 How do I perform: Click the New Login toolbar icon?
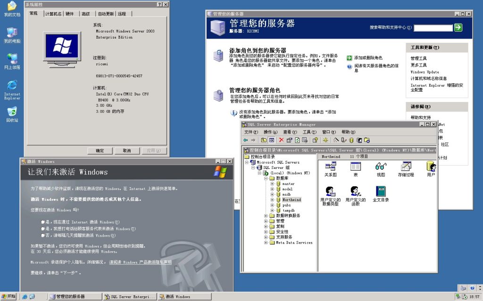coord(359,140)
